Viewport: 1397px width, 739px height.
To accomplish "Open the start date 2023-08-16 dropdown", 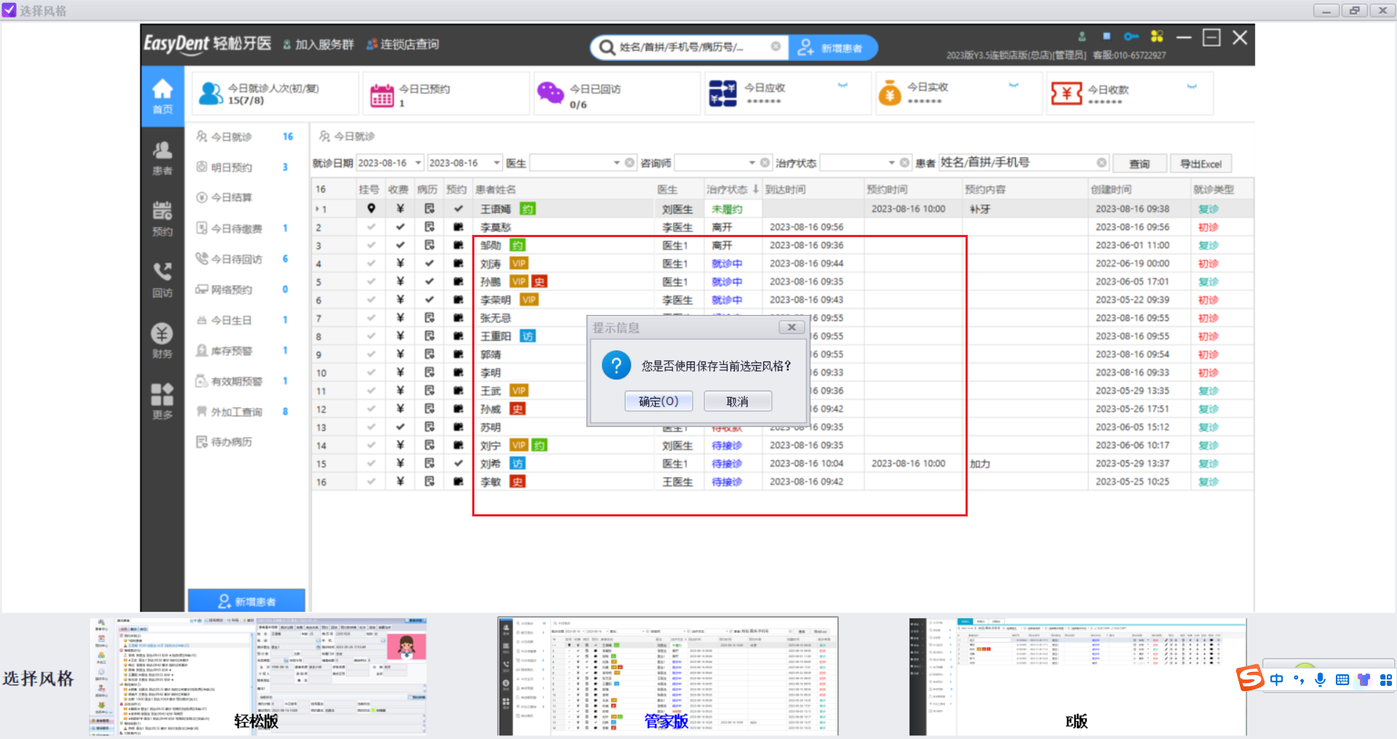I will (418, 163).
